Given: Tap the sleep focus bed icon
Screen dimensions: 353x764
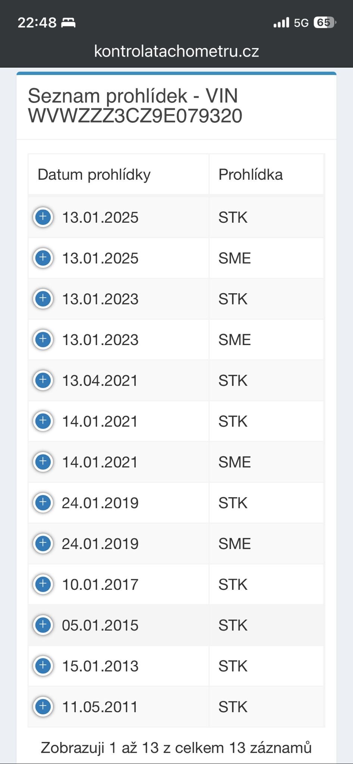Looking at the screenshot, I should click(68, 23).
